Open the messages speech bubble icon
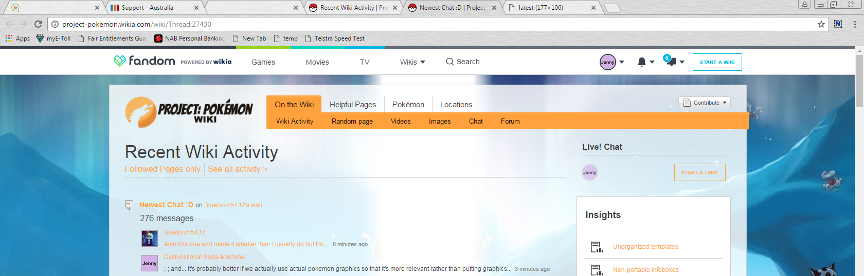This screenshot has width=864, height=276. pos(671,62)
